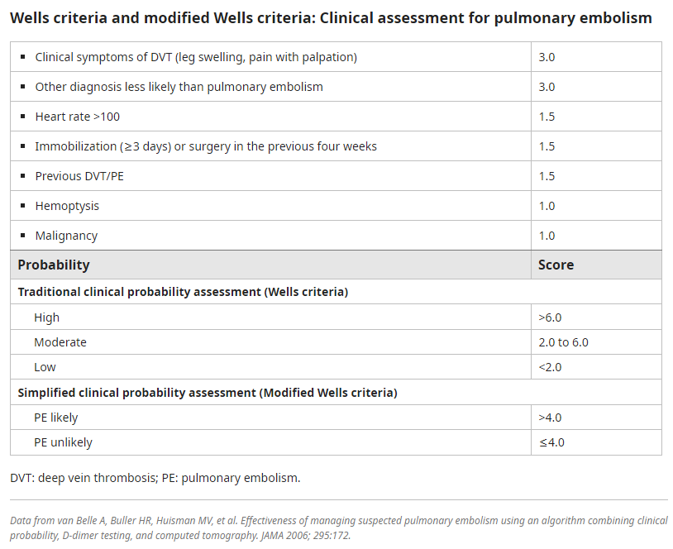This screenshot has width=673, height=549.
Task: Click the table title heading text
Action: point(331,17)
